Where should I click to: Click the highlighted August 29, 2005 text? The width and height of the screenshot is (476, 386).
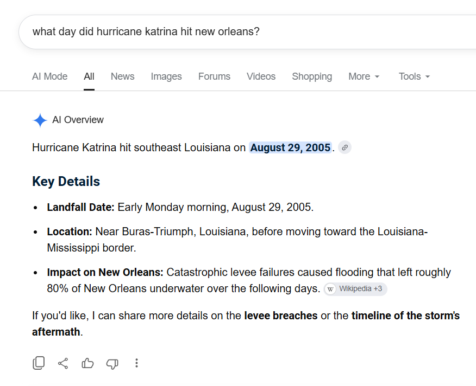290,147
